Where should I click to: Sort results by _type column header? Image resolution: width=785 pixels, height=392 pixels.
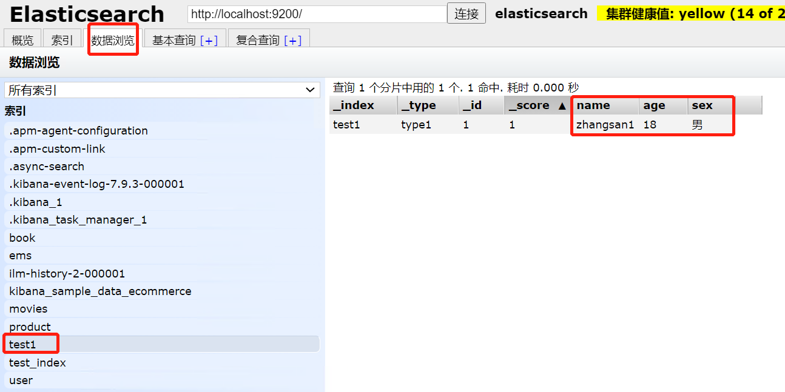pyautogui.click(x=428, y=105)
